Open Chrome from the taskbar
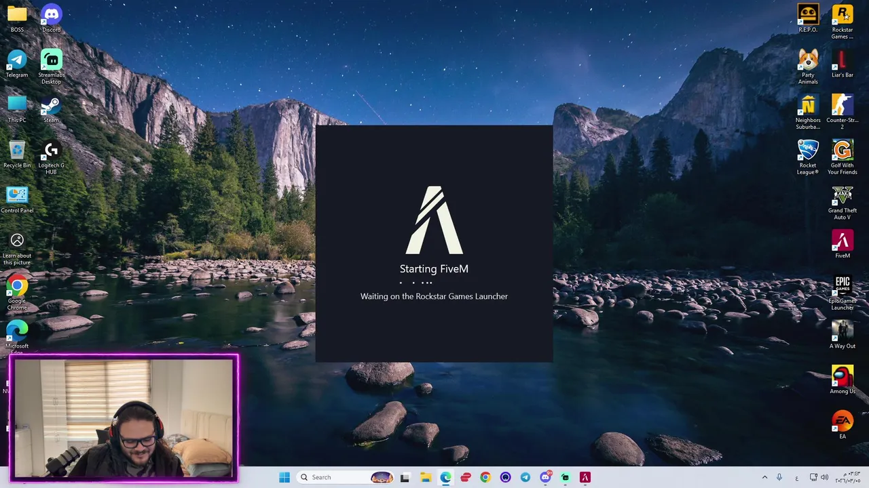 pos(485,477)
